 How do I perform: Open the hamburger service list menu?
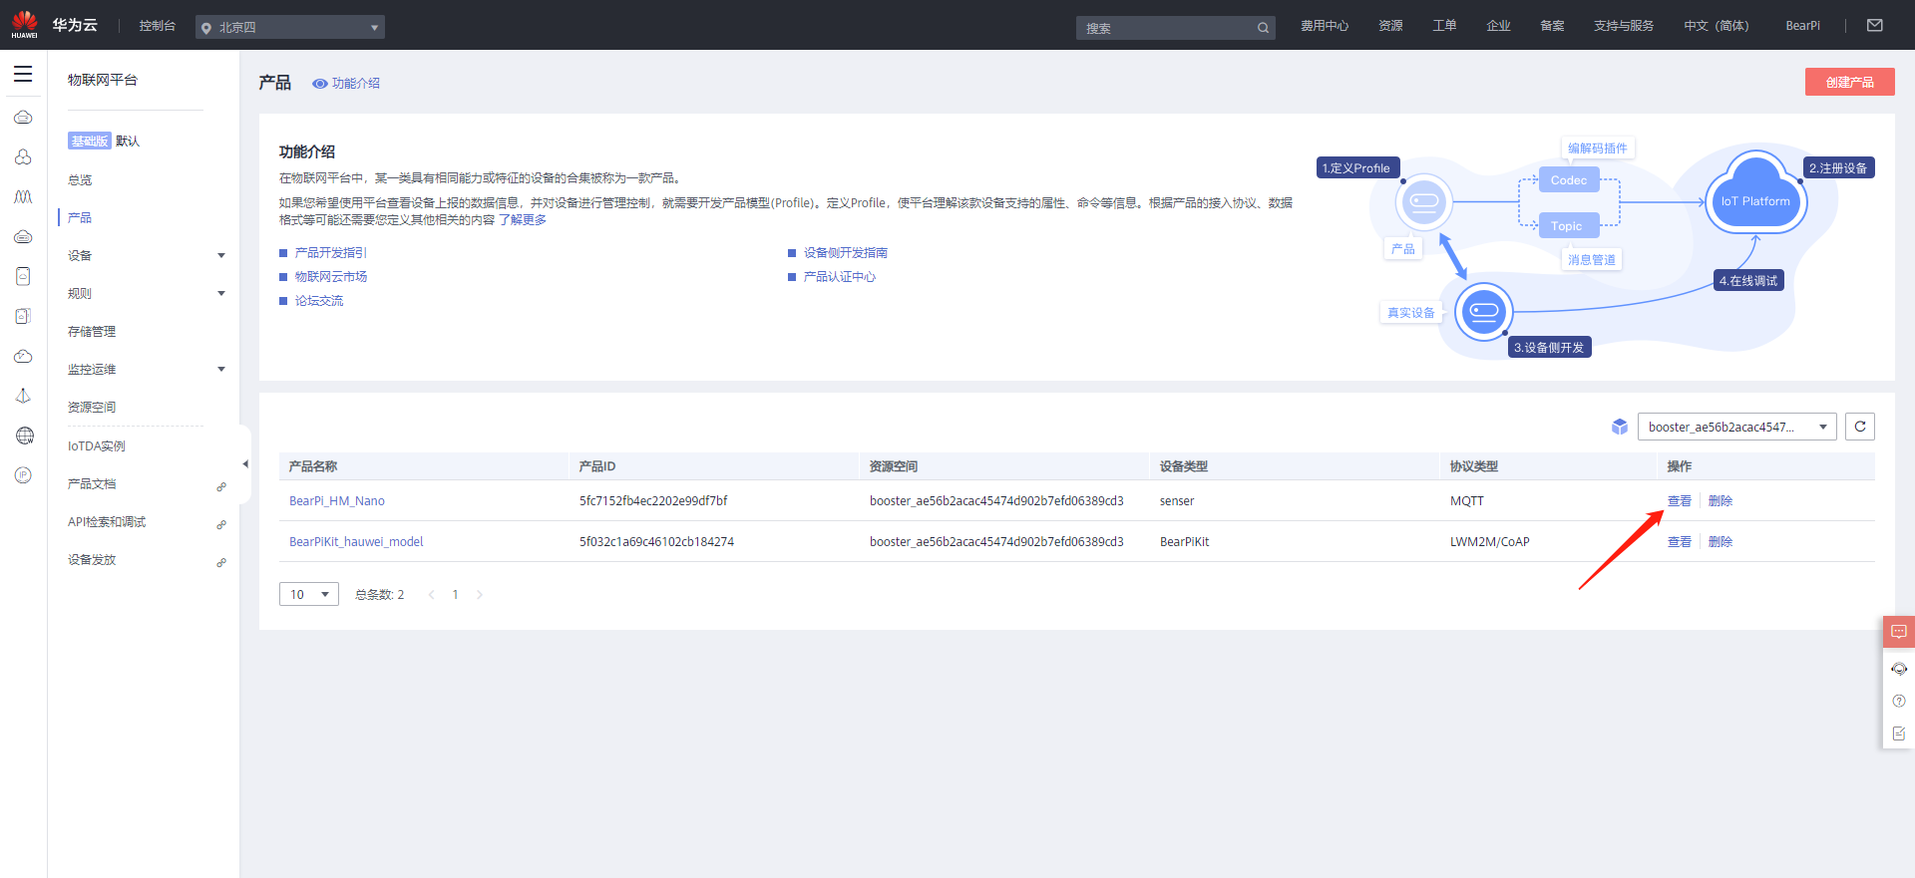23,75
